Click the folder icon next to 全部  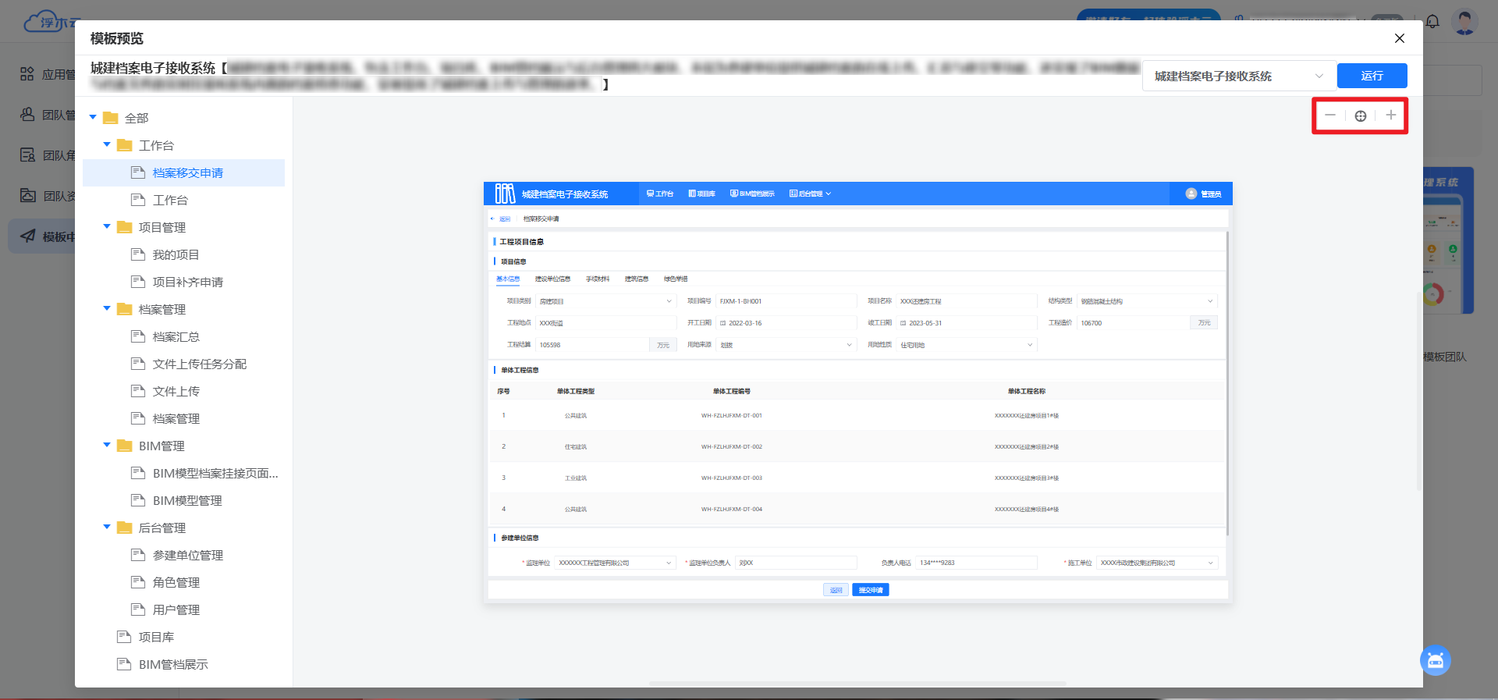[x=111, y=118]
